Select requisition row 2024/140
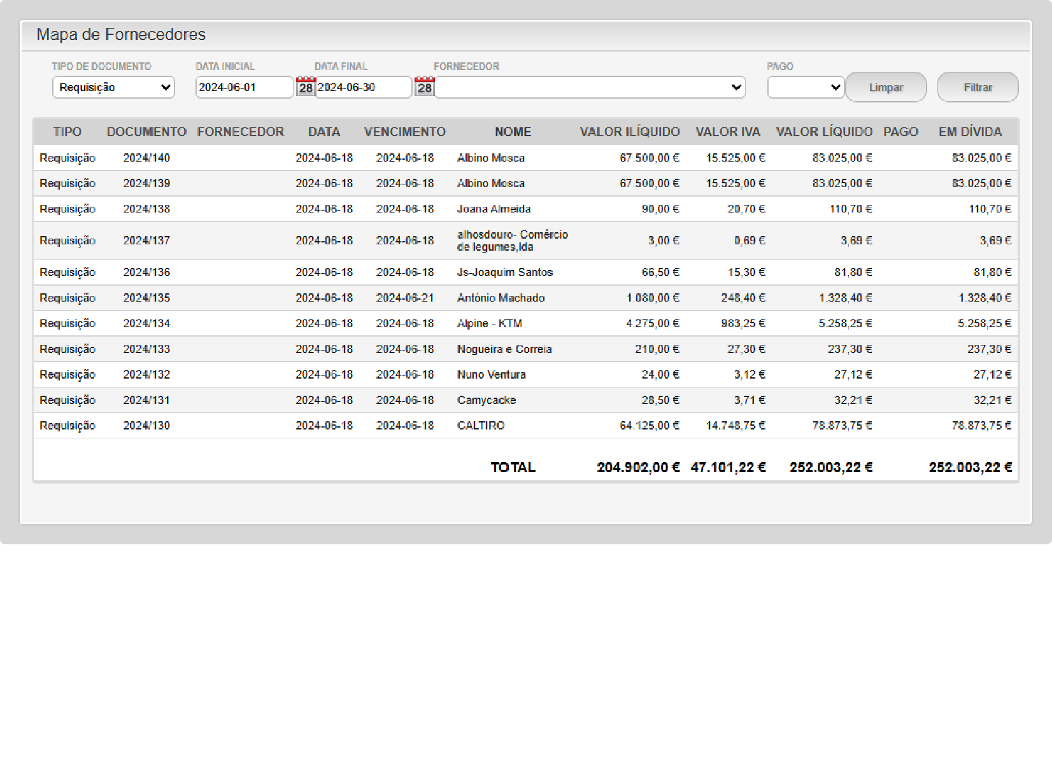 point(146,158)
